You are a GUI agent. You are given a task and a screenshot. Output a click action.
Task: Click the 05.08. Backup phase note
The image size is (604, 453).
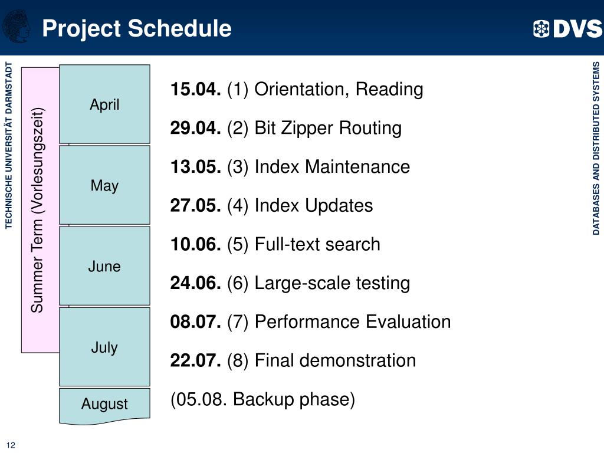pyautogui.click(x=262, y=399)
